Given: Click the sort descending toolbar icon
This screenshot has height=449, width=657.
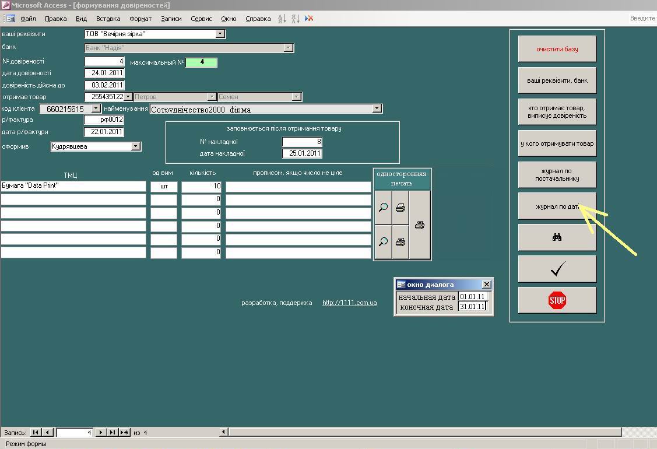Looking at the screenshot, I should coord(296,19).
